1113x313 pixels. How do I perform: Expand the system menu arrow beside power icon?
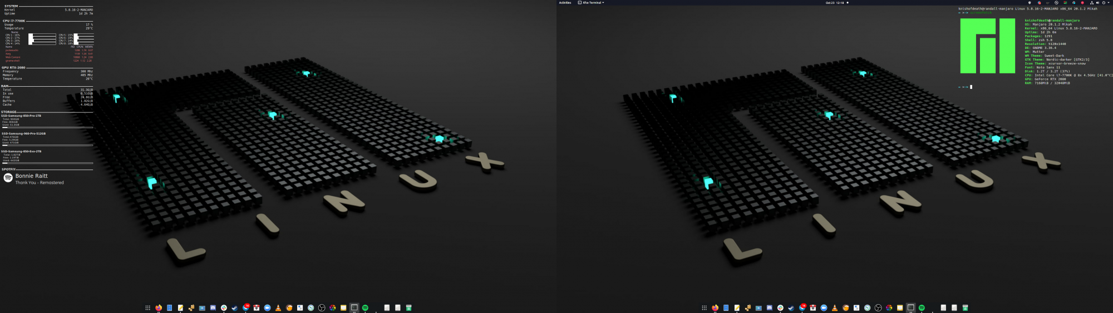[x=1109, y=3]
